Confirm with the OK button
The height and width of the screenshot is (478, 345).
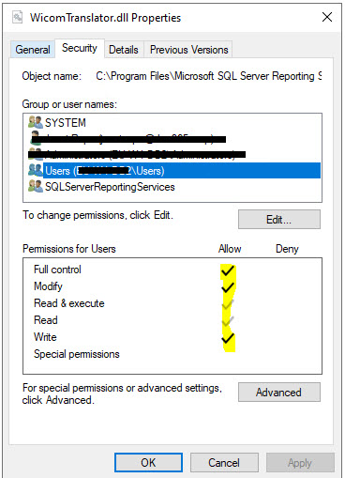(148, 462)
